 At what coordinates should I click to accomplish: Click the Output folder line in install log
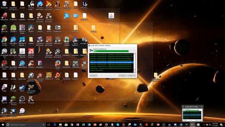click(111, 68)
